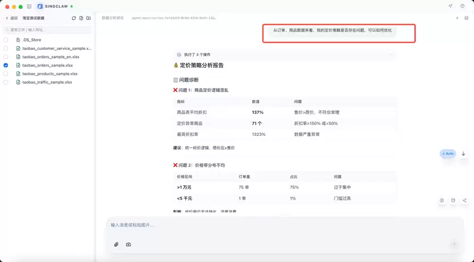Uncheck taobao_orders_sample.xlsx checkbox
Viewport: 474px width, 262px height.
tap(6, 65)
